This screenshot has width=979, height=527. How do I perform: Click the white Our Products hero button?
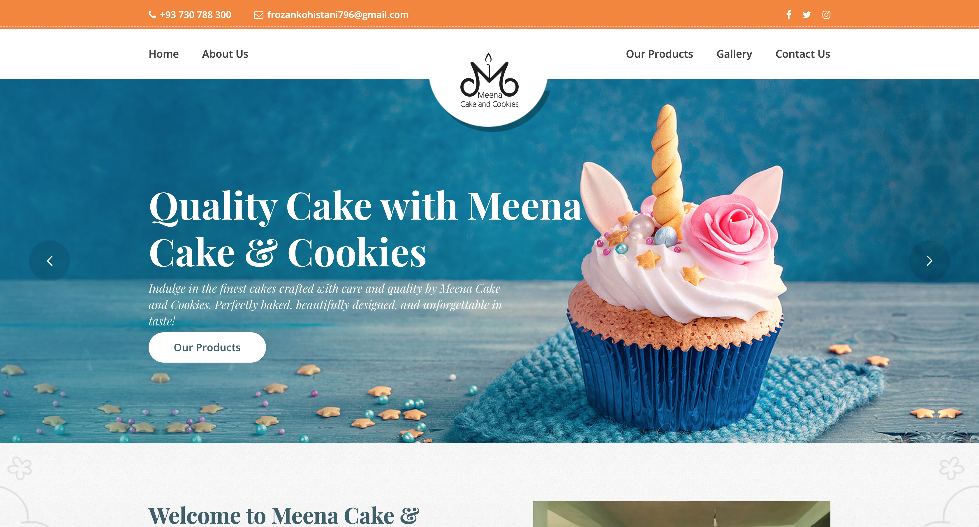[x=207, y=347]
